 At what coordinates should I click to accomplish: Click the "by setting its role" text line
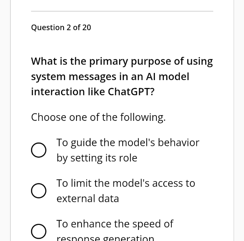[97, 158]
